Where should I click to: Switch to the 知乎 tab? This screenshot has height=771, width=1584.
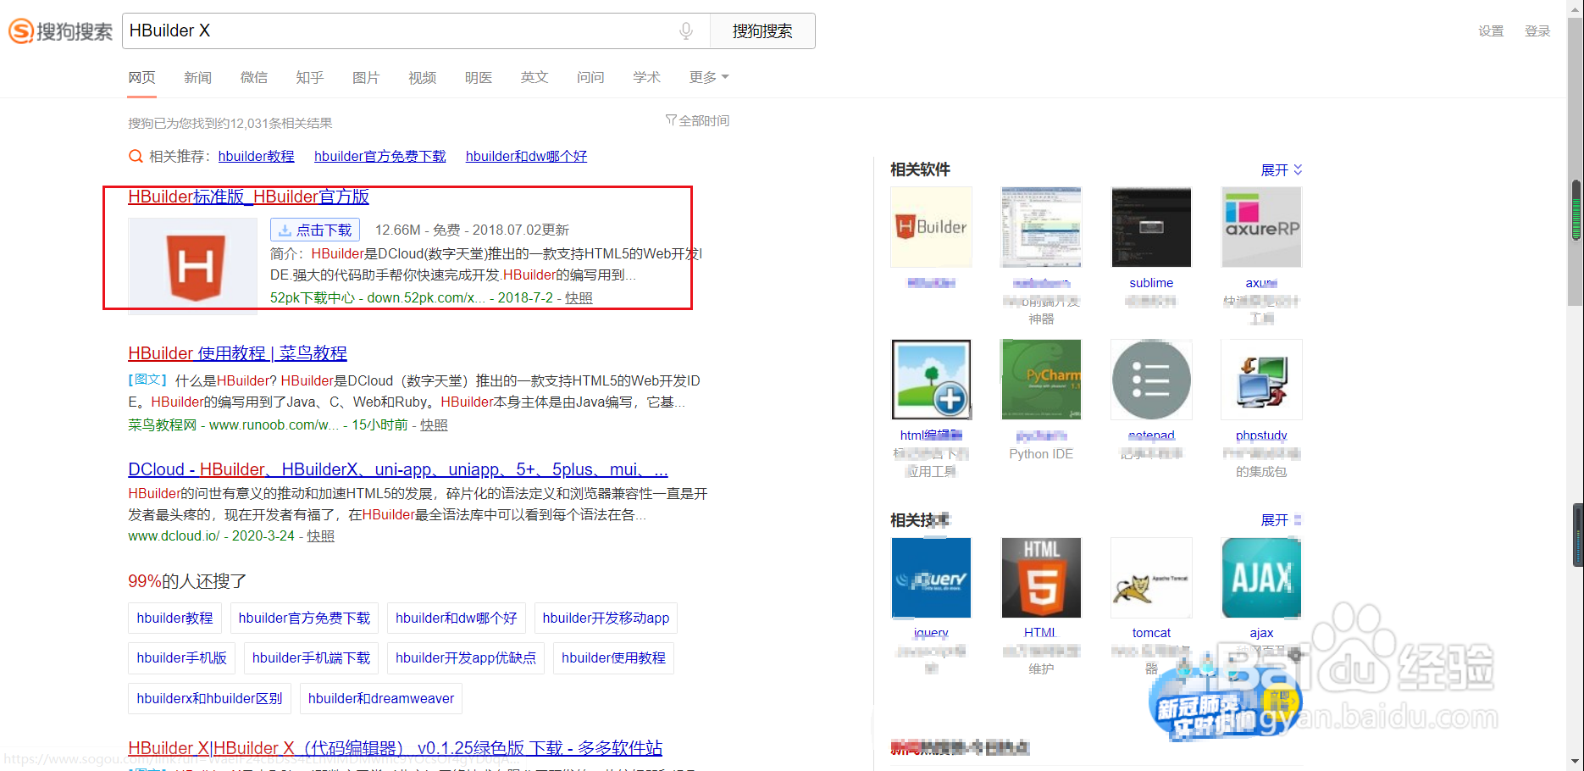pos(310,77)
